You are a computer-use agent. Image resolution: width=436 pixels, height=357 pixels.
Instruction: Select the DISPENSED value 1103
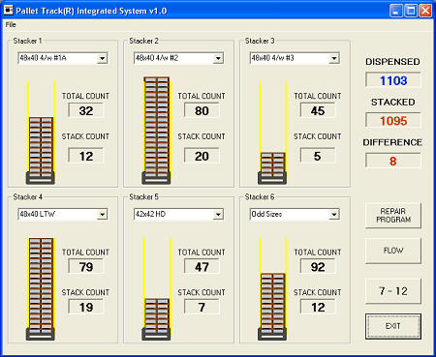tap(393, 80)
